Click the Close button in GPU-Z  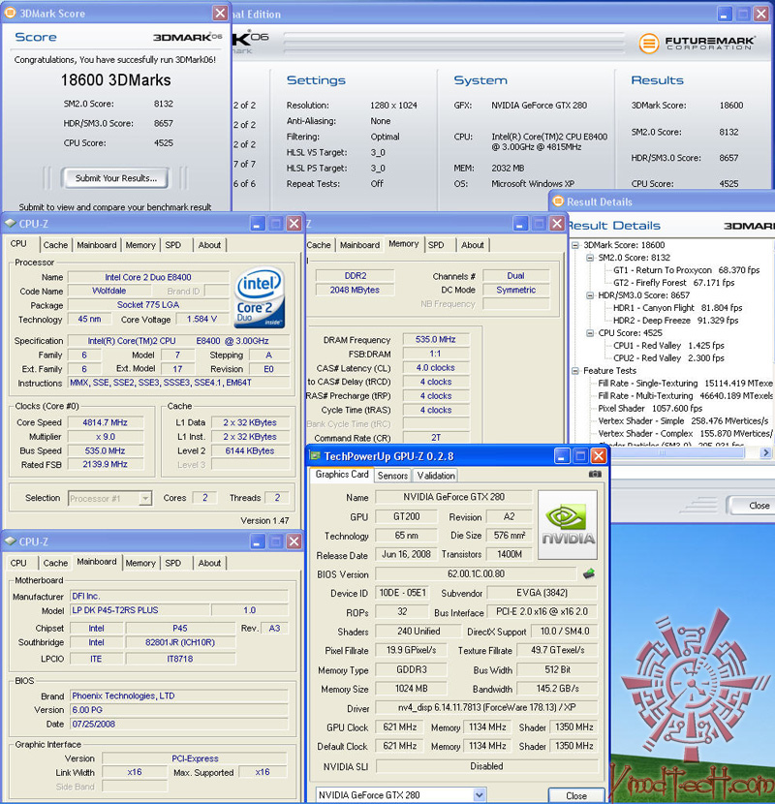[x=576, y=795]
